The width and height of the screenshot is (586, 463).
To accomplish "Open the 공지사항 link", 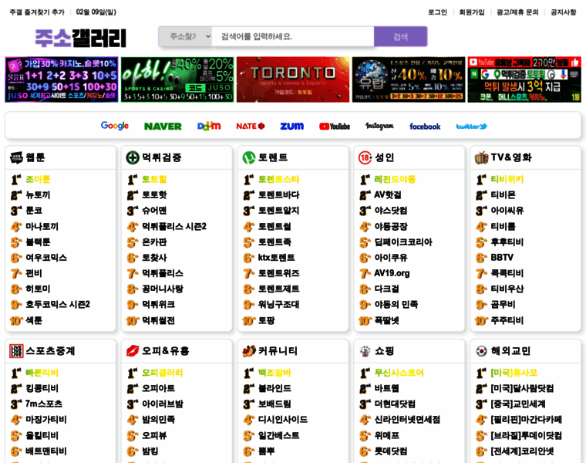I will (563, 12).
